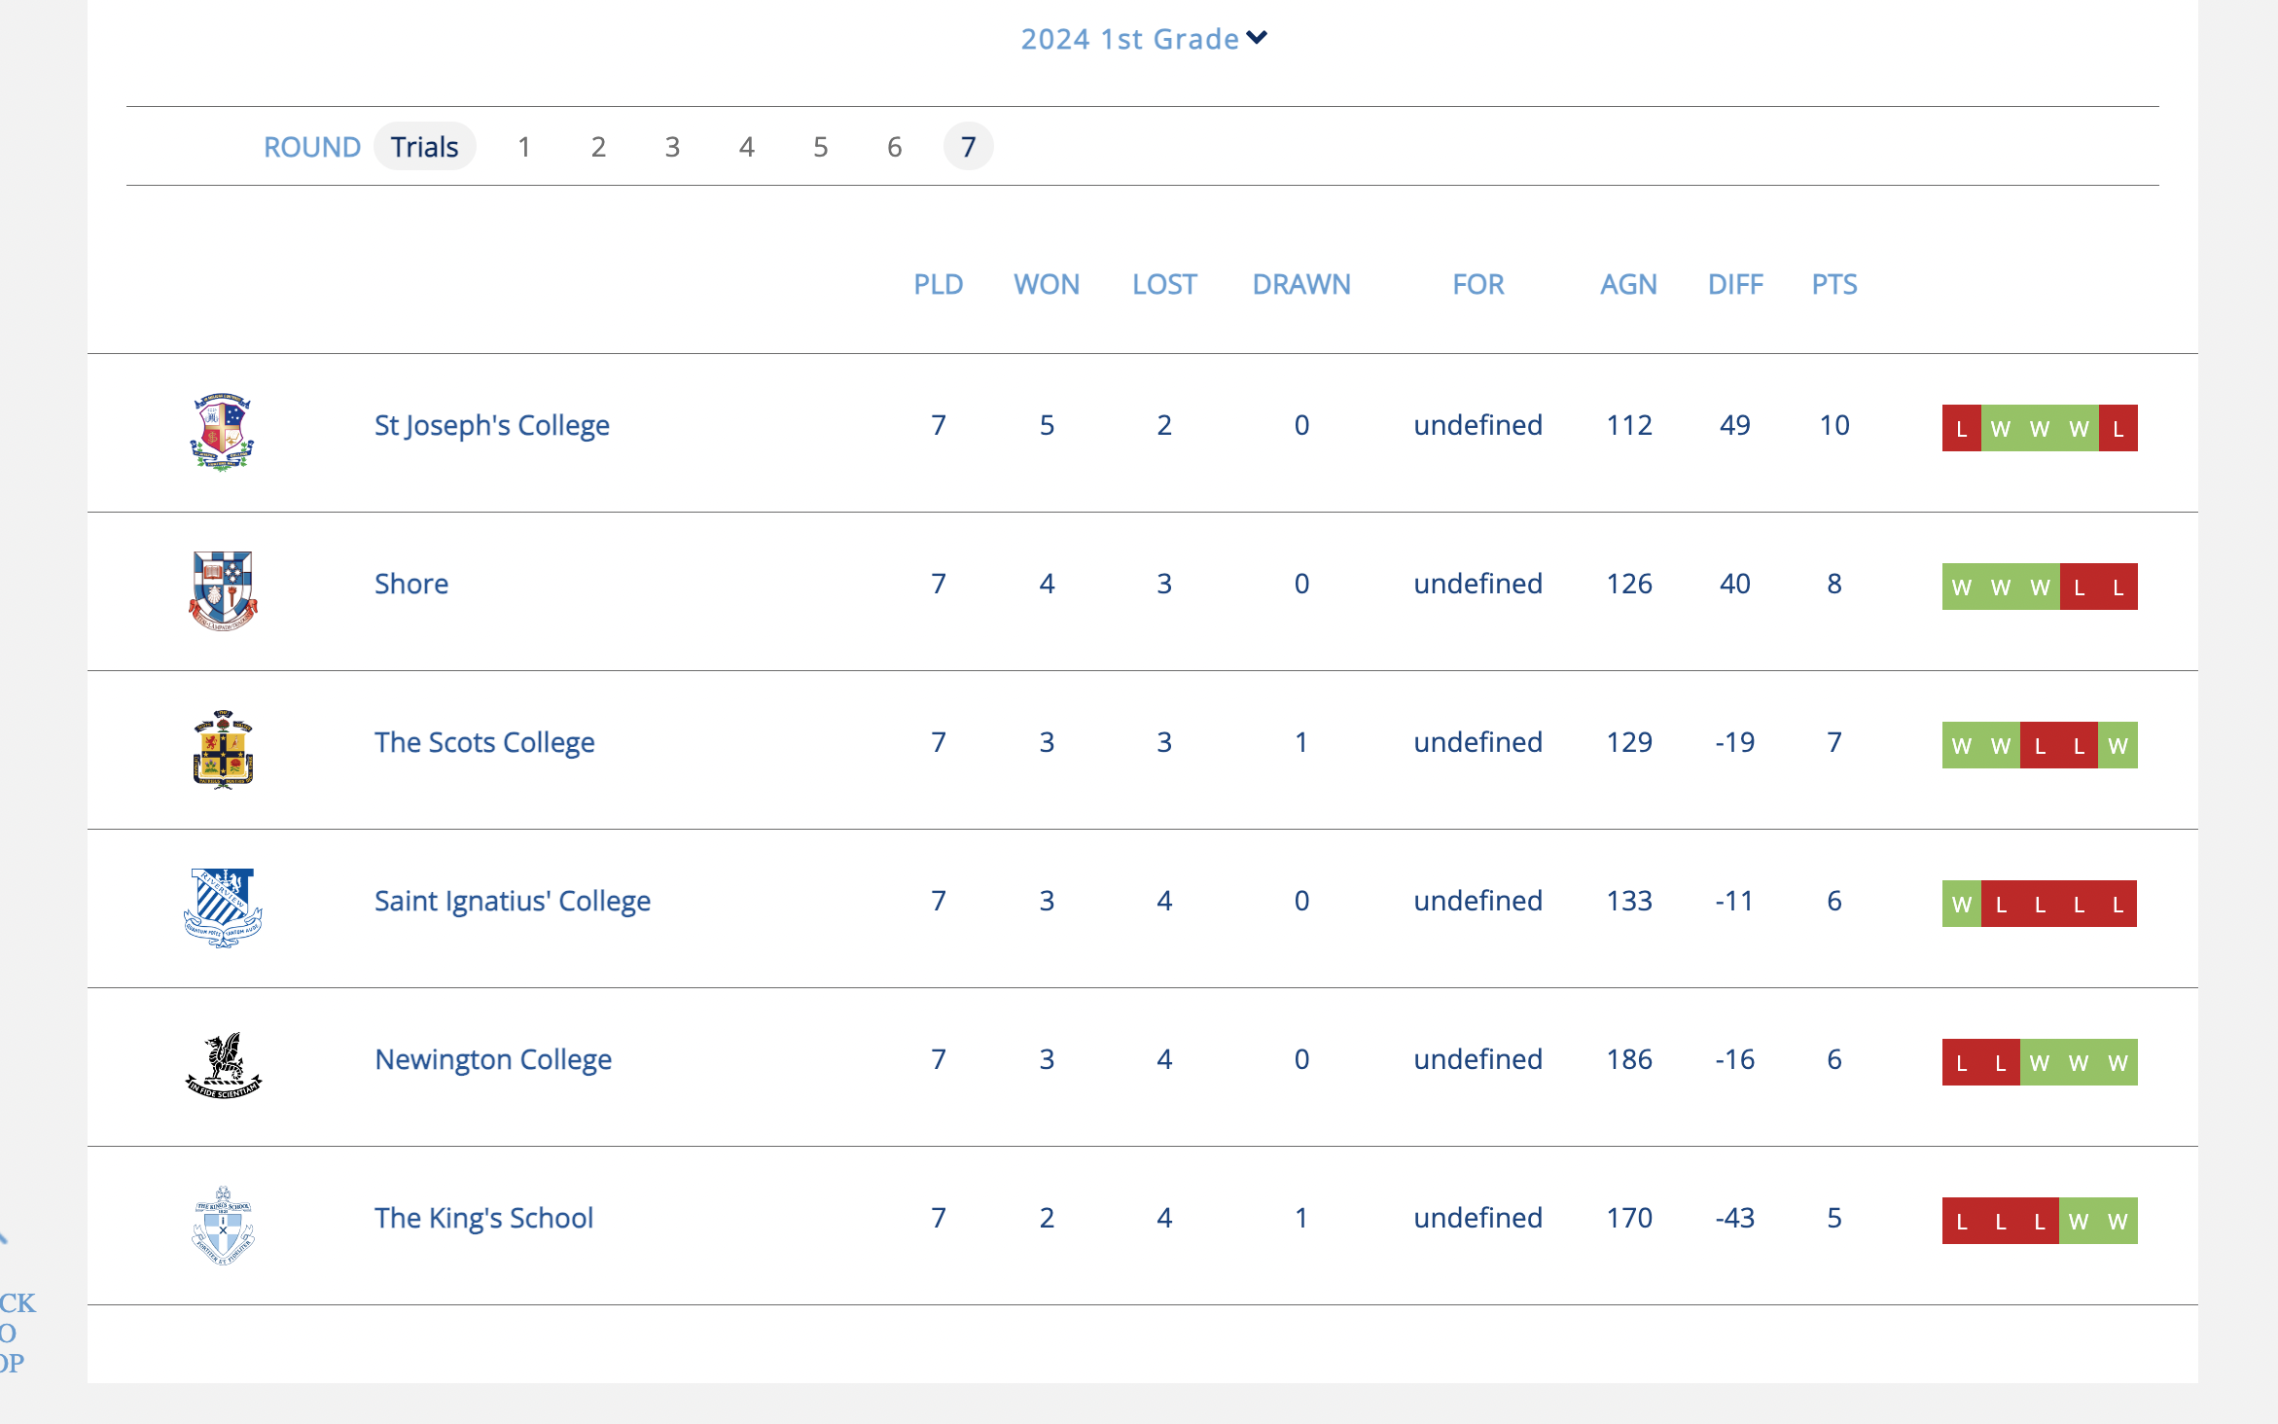Open The King's School team link
This screenshot has width=2278, height=1424.
[x=483, y=1218]
